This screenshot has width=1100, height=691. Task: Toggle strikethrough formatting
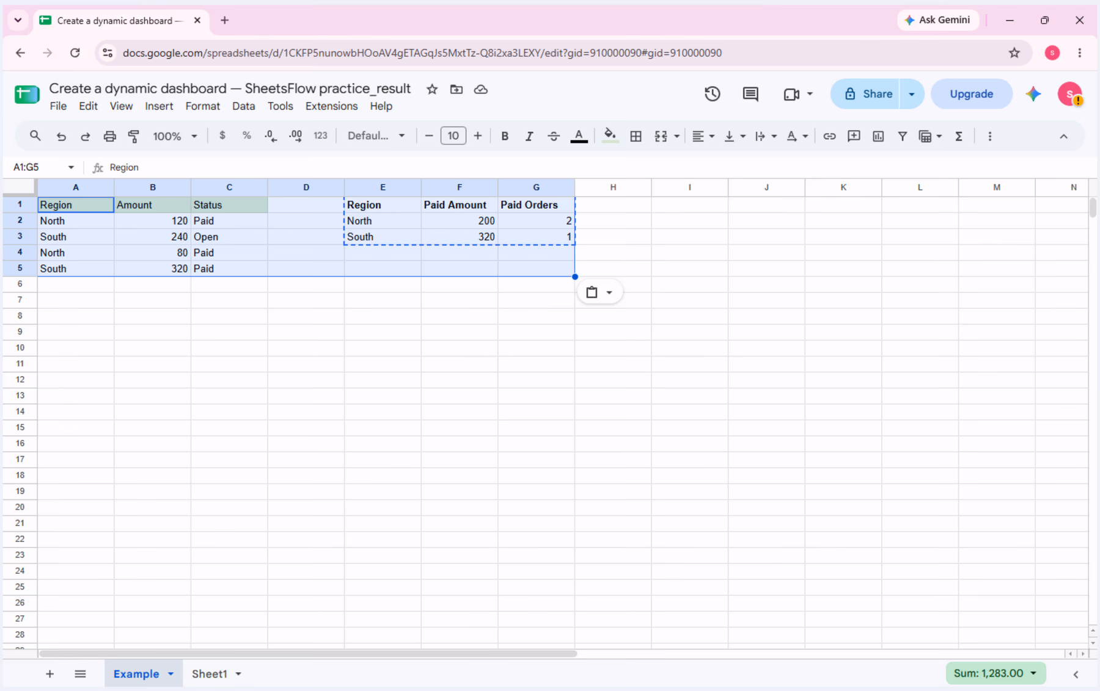(554, 136)
